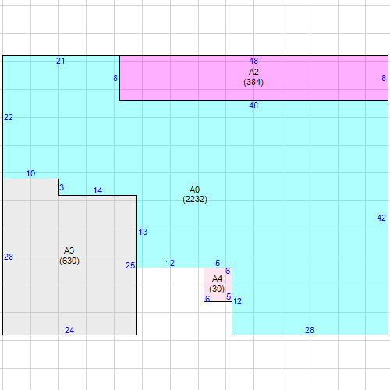Select the A2 area label
The image size is (390, 390).
253,72
